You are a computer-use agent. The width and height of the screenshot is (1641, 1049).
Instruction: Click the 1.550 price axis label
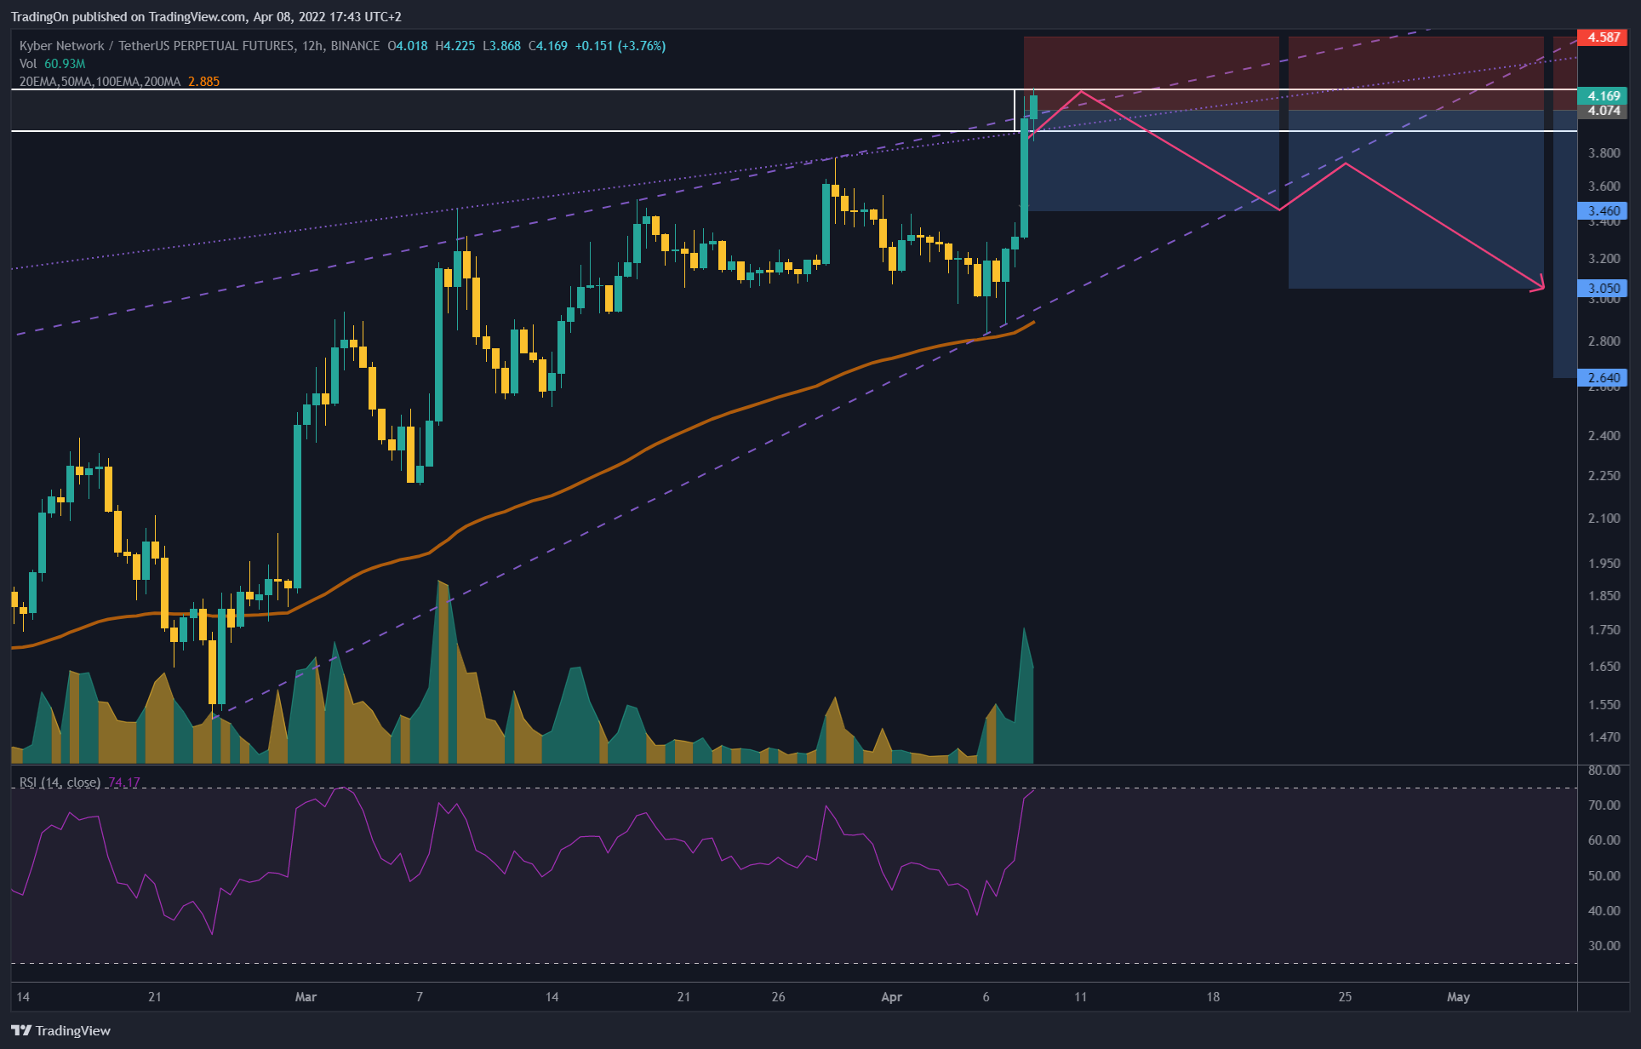point(1604,705)
